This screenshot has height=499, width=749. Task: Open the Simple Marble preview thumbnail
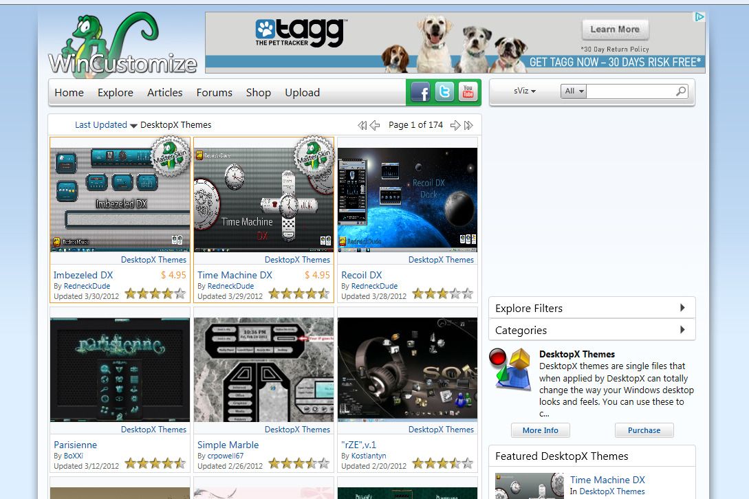point(263,370)
